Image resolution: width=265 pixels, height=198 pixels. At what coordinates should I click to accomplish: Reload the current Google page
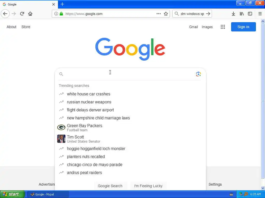(x=22, y=14)
